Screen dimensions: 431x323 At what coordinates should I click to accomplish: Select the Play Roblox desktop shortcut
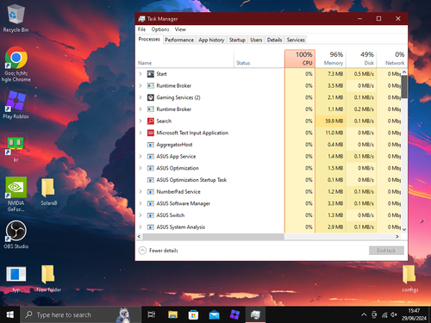pos(16,104)
